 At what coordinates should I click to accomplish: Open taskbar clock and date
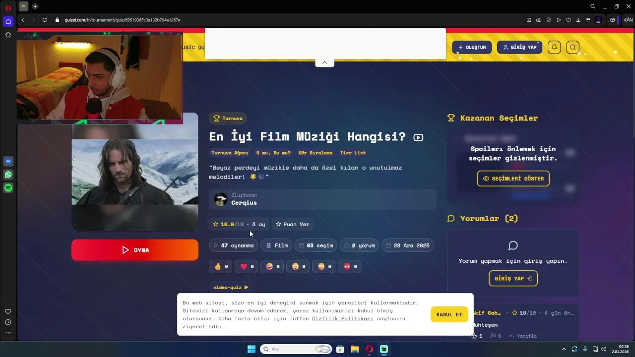tap(620, 349)
